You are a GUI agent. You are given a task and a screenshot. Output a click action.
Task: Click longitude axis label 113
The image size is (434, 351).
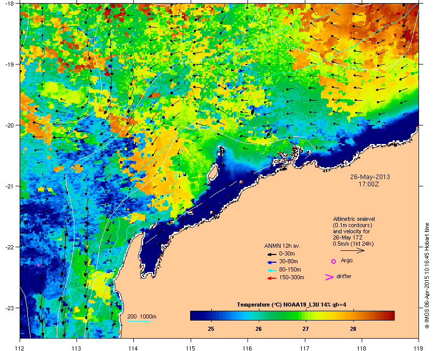[76, 348]
